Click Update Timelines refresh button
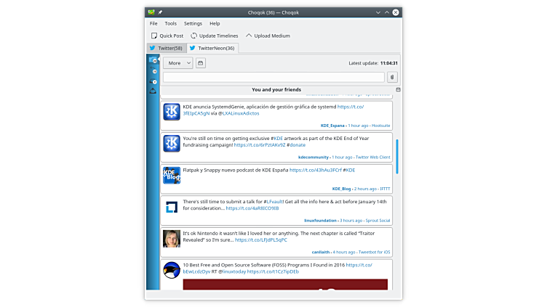This screenshot has height=307, width=547. pyautogui.click(x=215, y=36)
